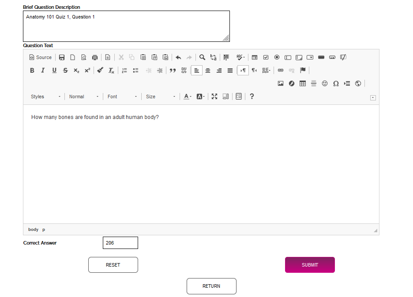Click the RESET button
The image size is (413, 297).
point(113,265)
